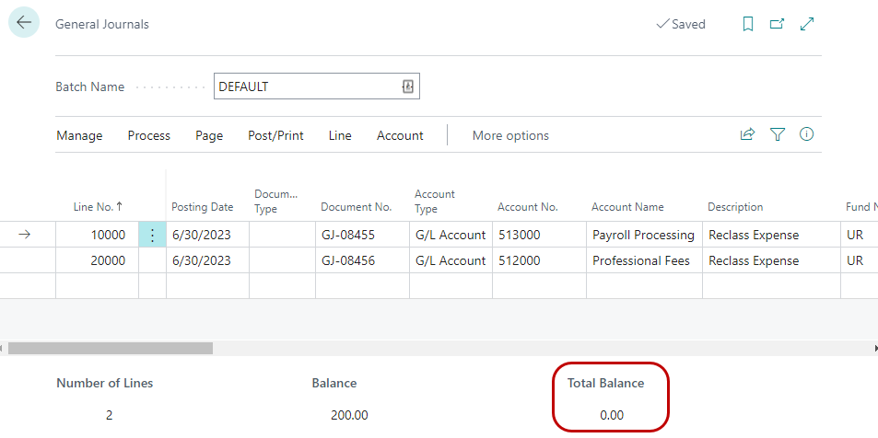Open the Process menu

(x=148, y=135)
